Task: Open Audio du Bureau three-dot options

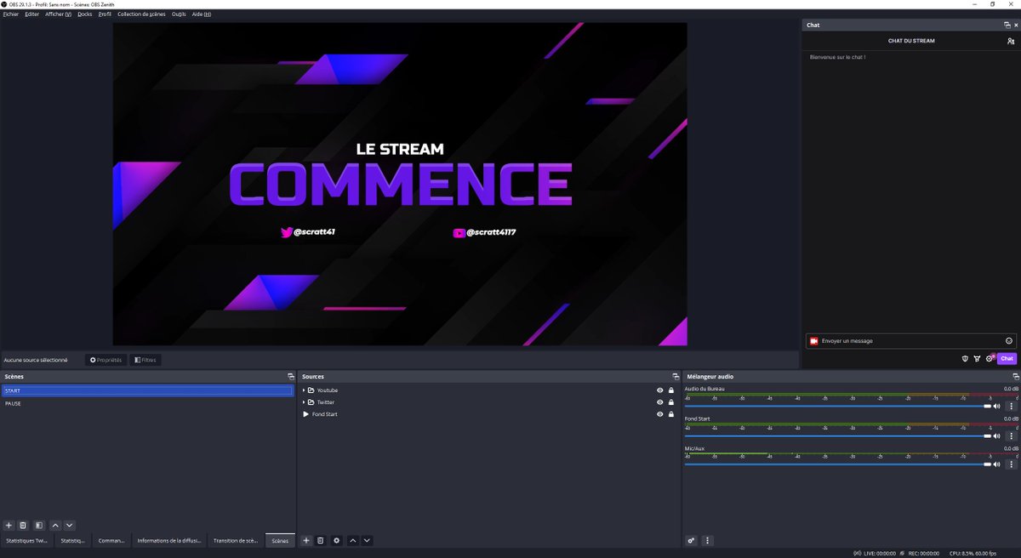Action: point(1011,407)
